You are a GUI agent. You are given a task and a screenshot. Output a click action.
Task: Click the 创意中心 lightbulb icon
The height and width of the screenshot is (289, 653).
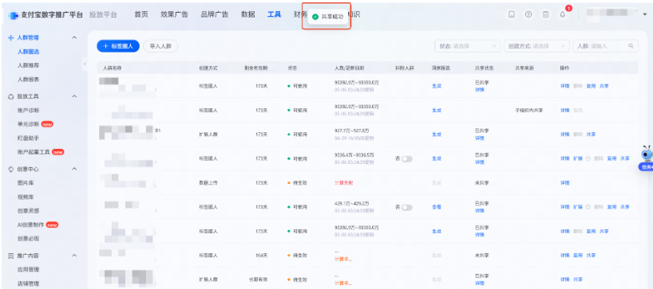(x=11, y=169)
